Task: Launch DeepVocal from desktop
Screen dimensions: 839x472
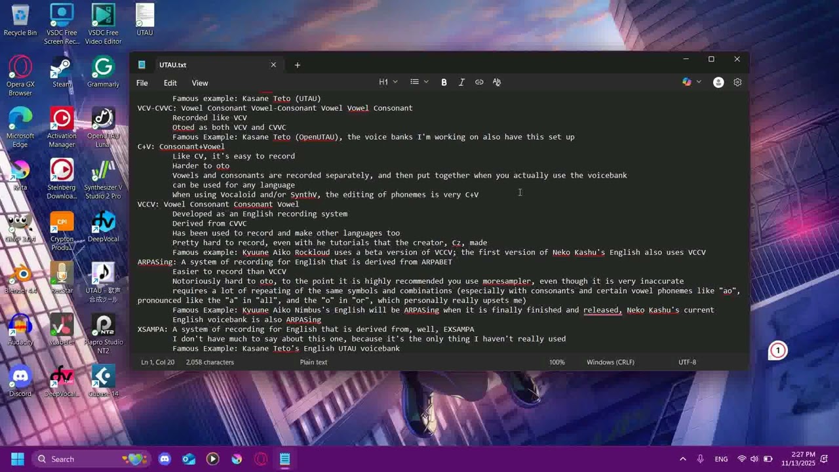Action: pyautogui.click(x=103, y=227)
